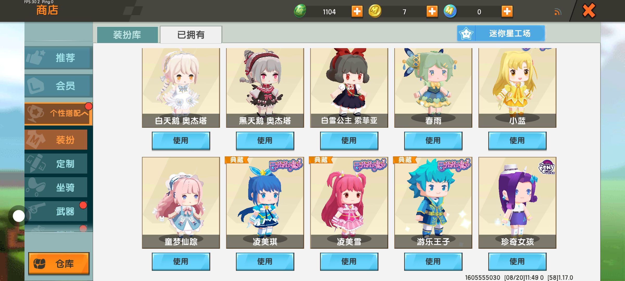This screenshot has width=625, height=281.
Task: Select the 已拥有 tab
Action: (191, 35)
